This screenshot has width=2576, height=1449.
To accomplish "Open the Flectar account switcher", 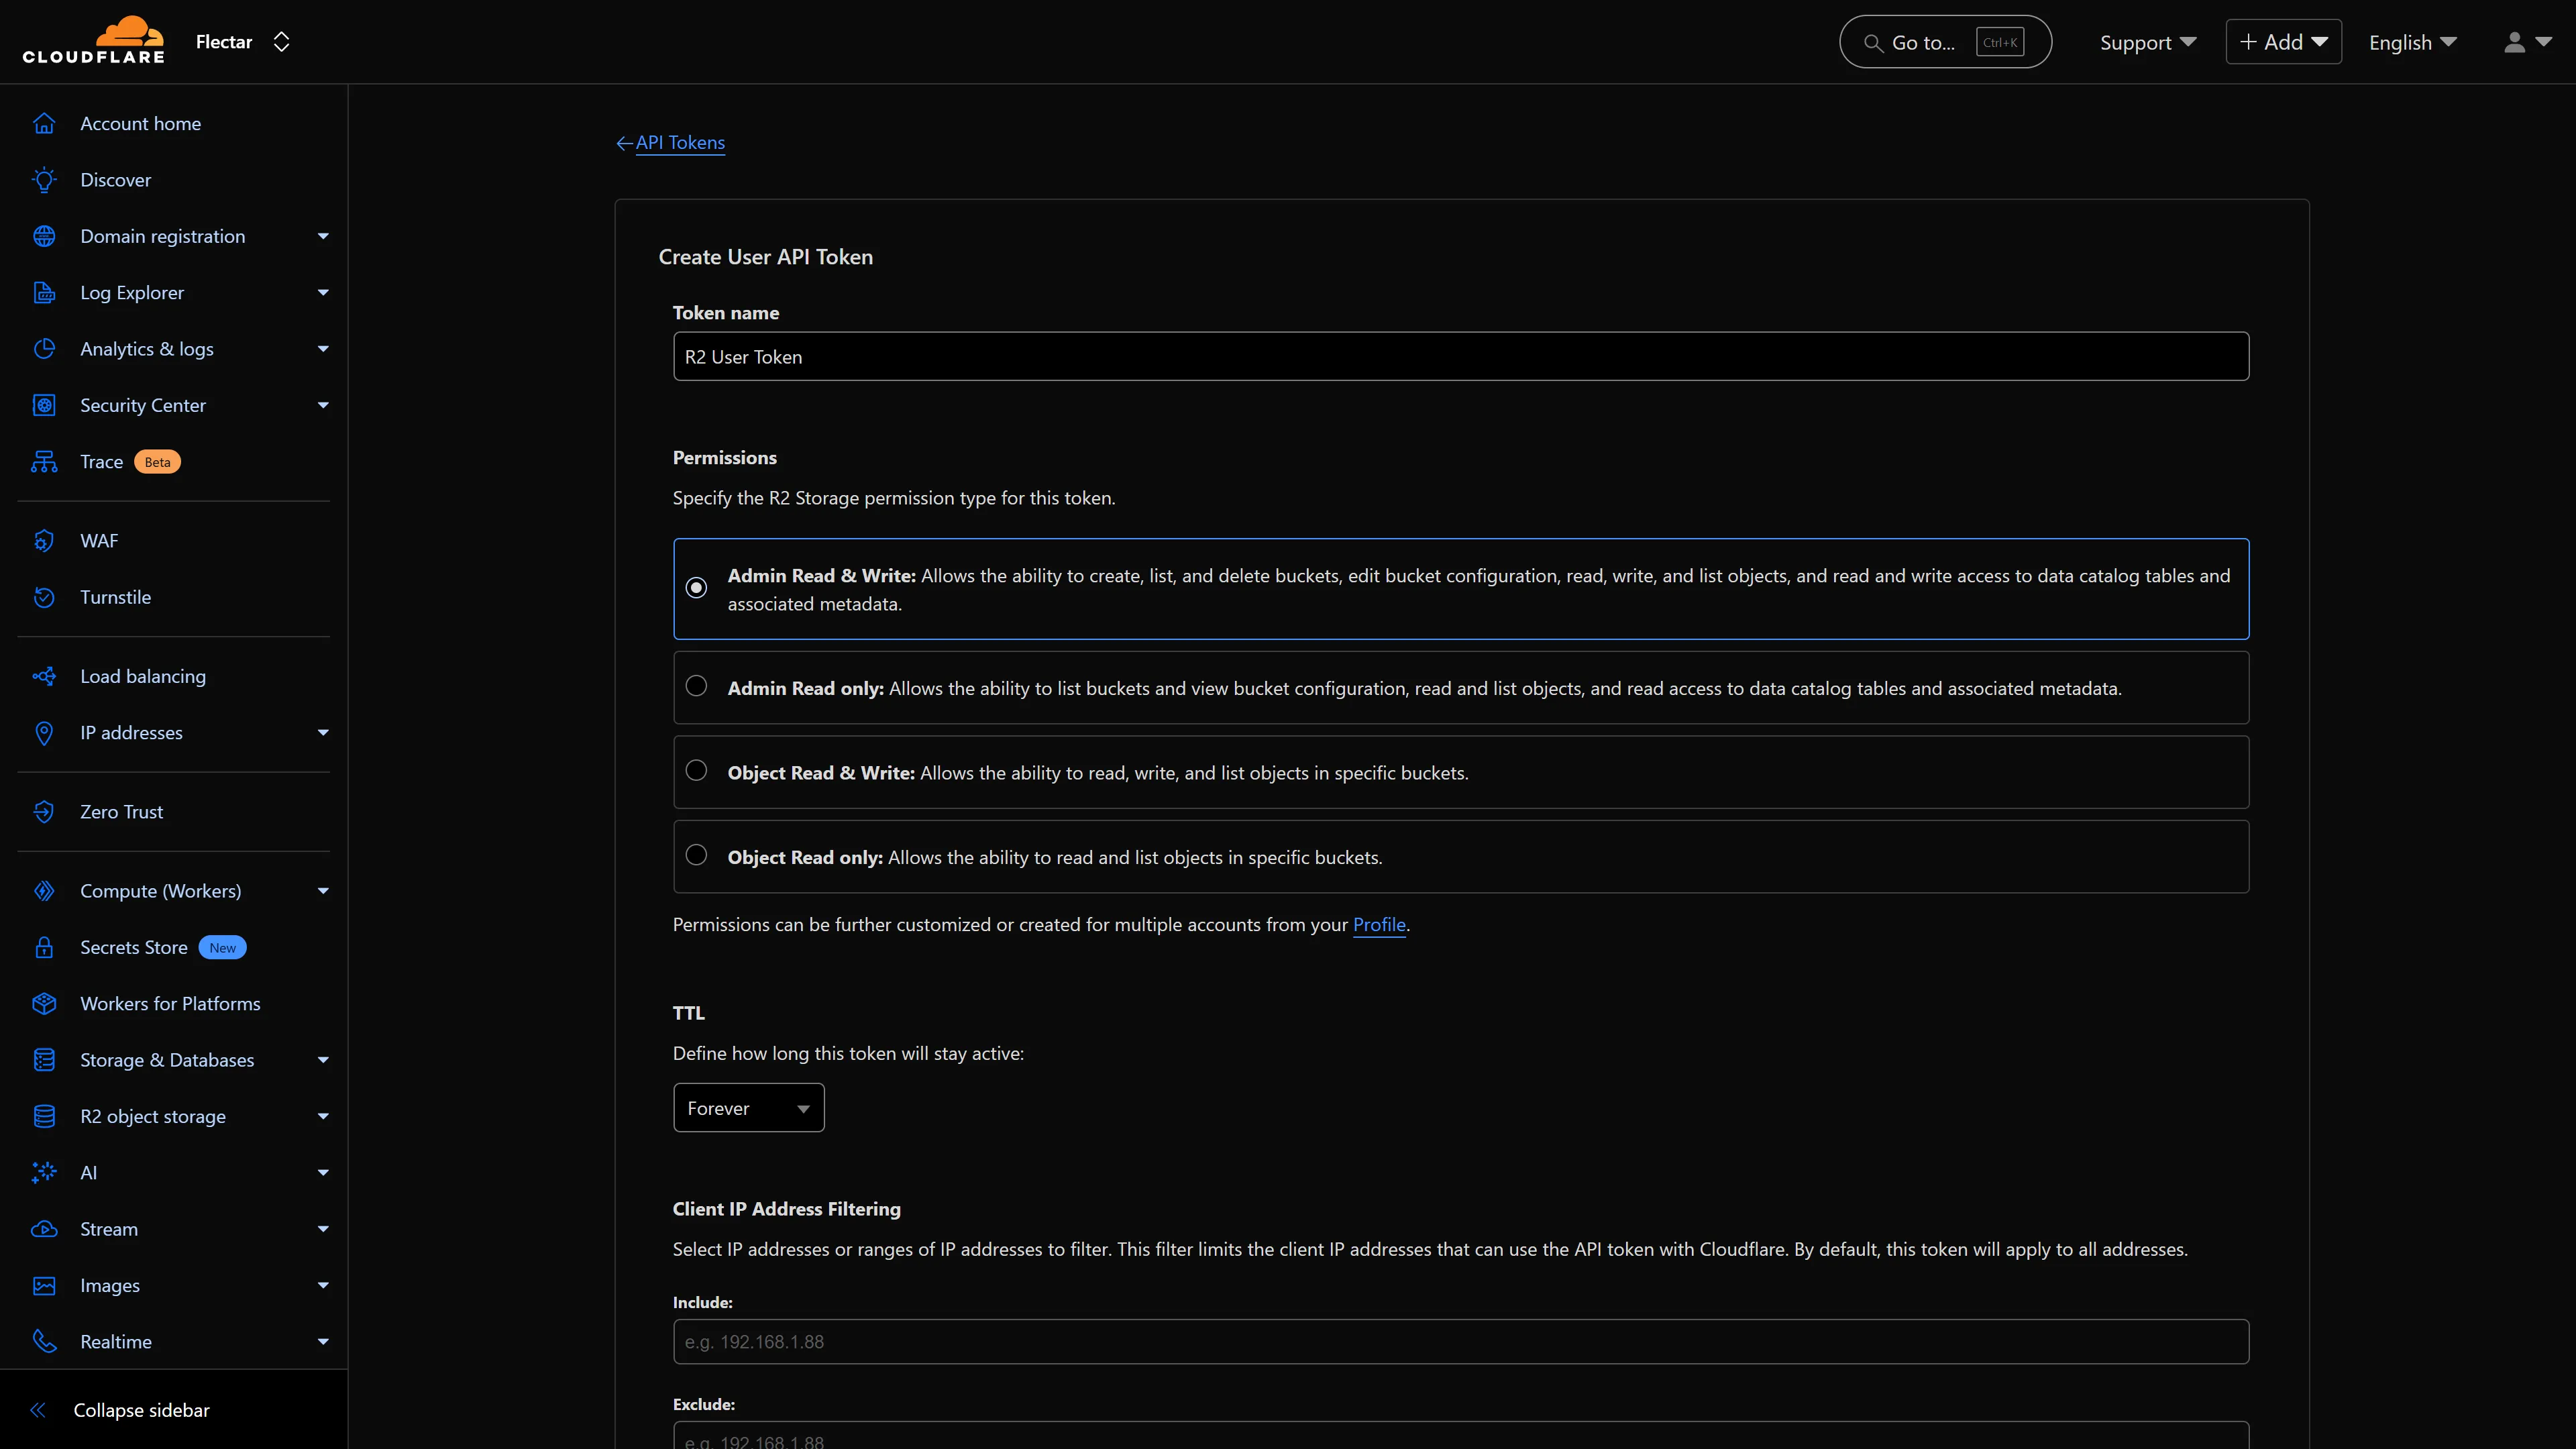I will pos(243,42).
